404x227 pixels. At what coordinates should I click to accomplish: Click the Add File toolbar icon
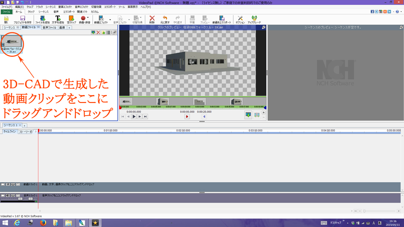click(42, 19)
